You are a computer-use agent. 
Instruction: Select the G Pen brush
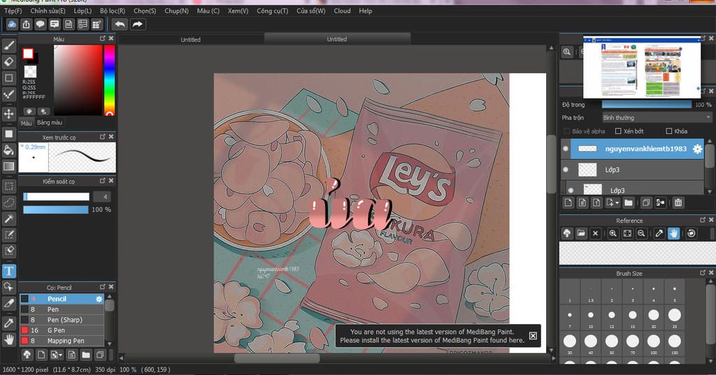click(x=62, y=330)
